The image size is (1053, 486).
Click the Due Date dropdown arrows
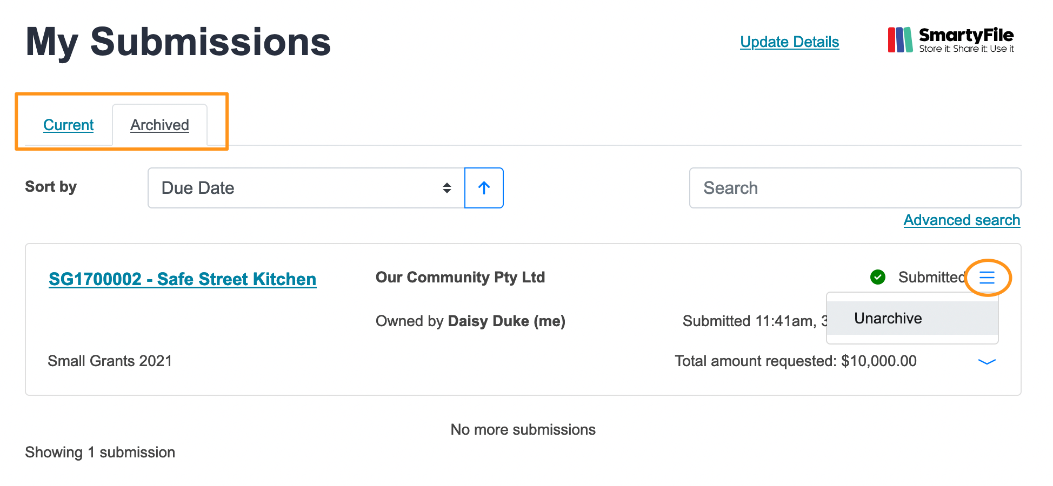pos(446,188)
